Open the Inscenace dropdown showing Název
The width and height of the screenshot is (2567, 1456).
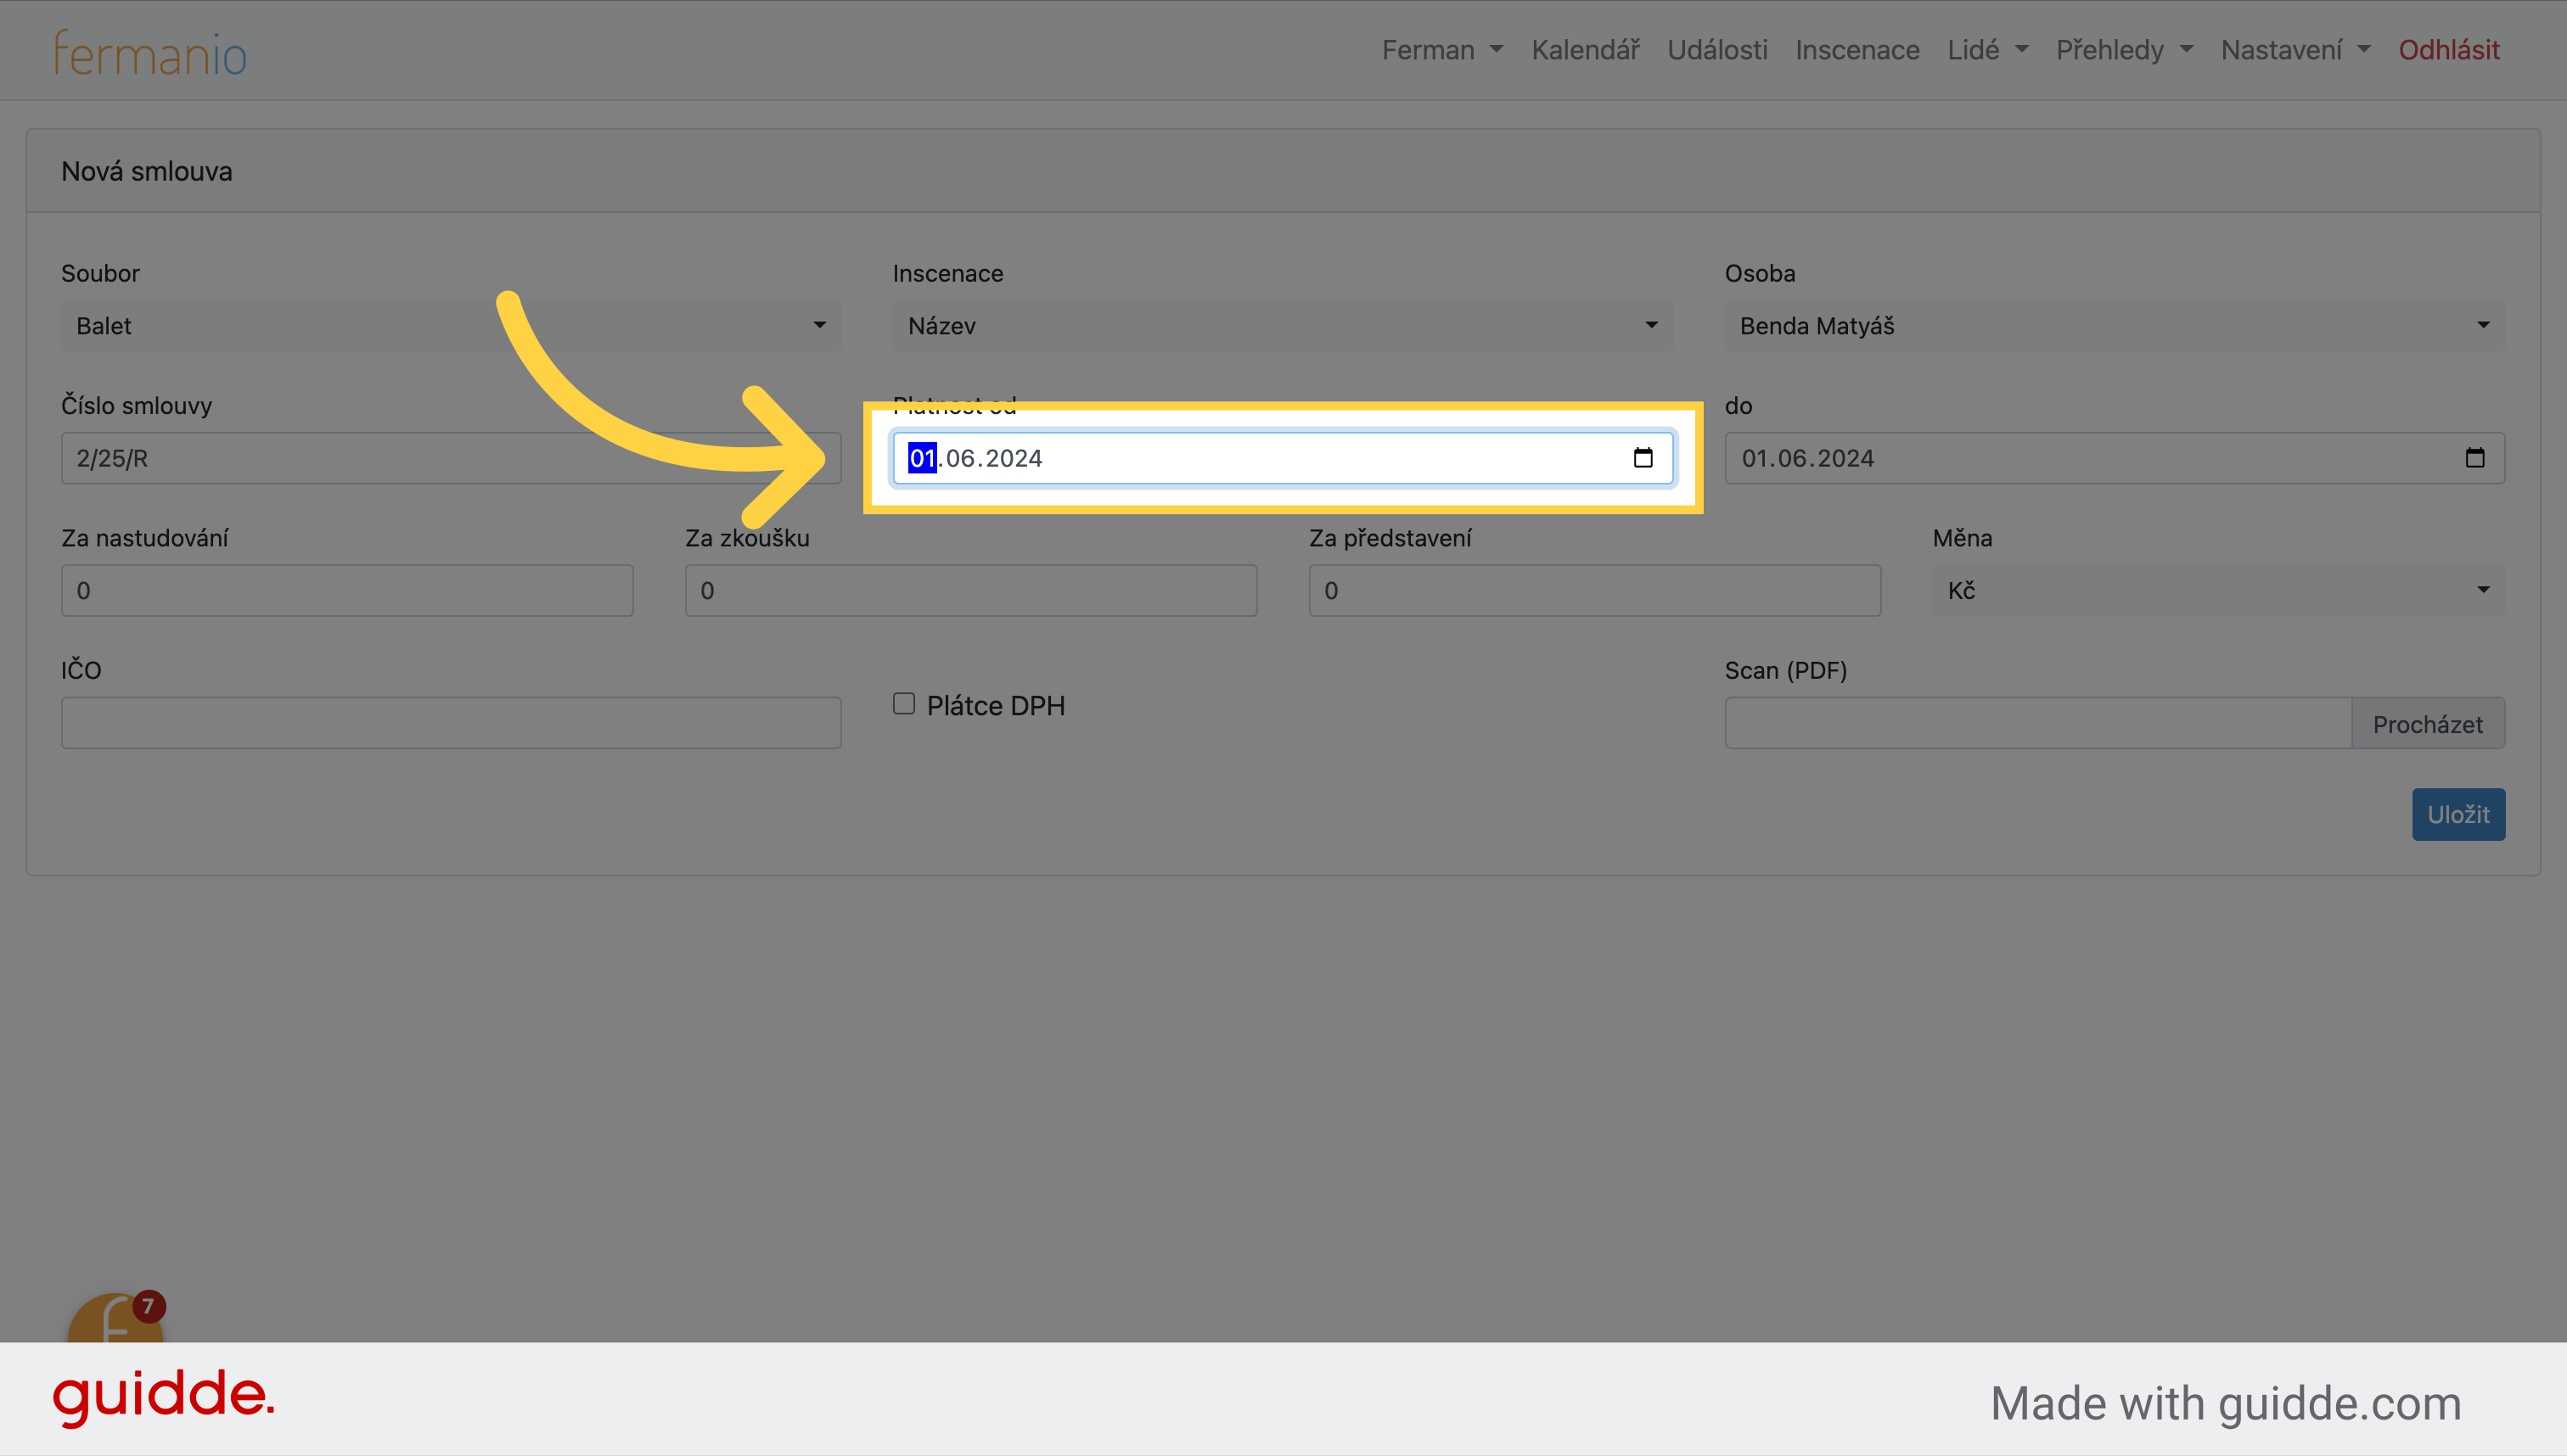coord(1283,326)
